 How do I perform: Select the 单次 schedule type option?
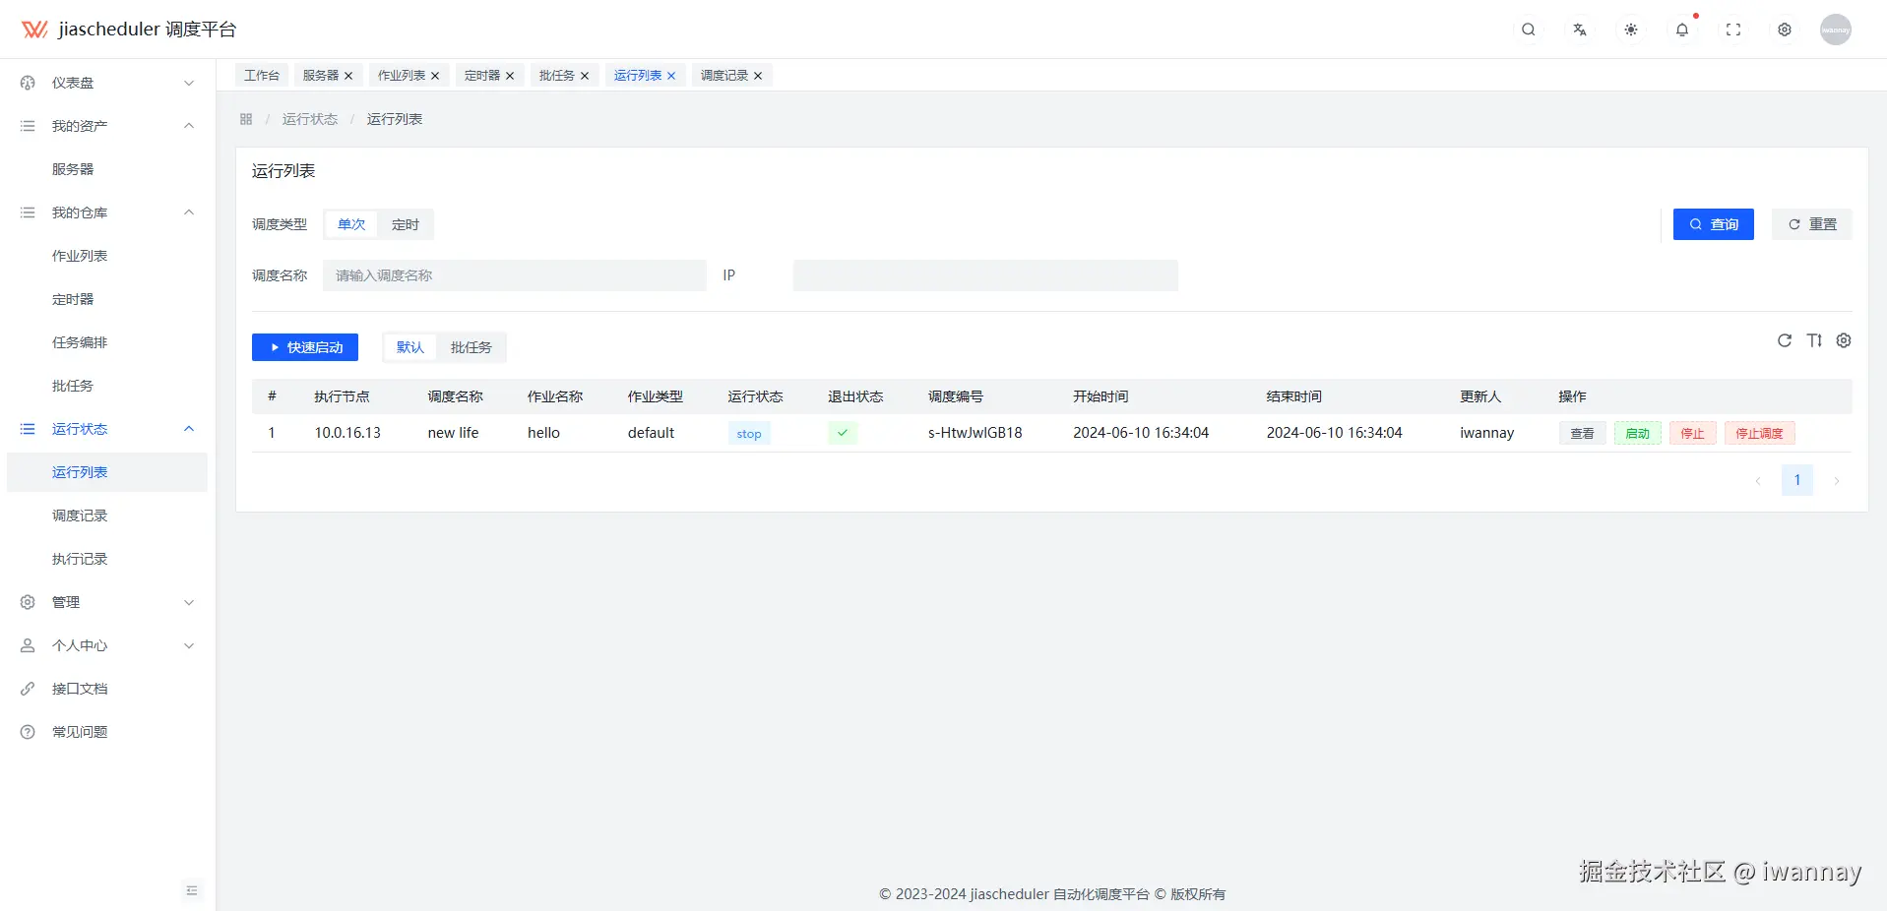coord(349,224)
